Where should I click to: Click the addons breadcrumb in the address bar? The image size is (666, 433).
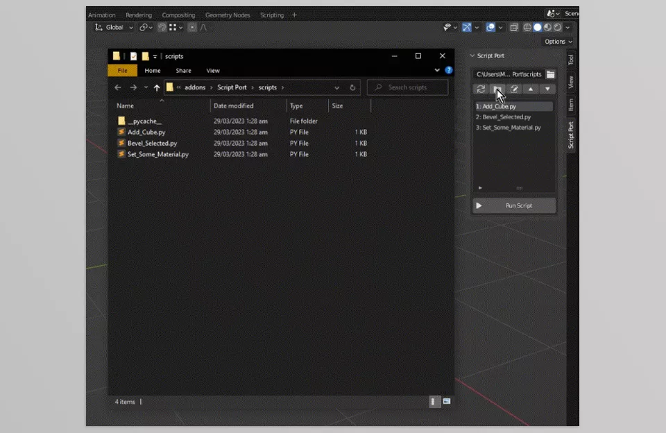[x=195, y=87]
